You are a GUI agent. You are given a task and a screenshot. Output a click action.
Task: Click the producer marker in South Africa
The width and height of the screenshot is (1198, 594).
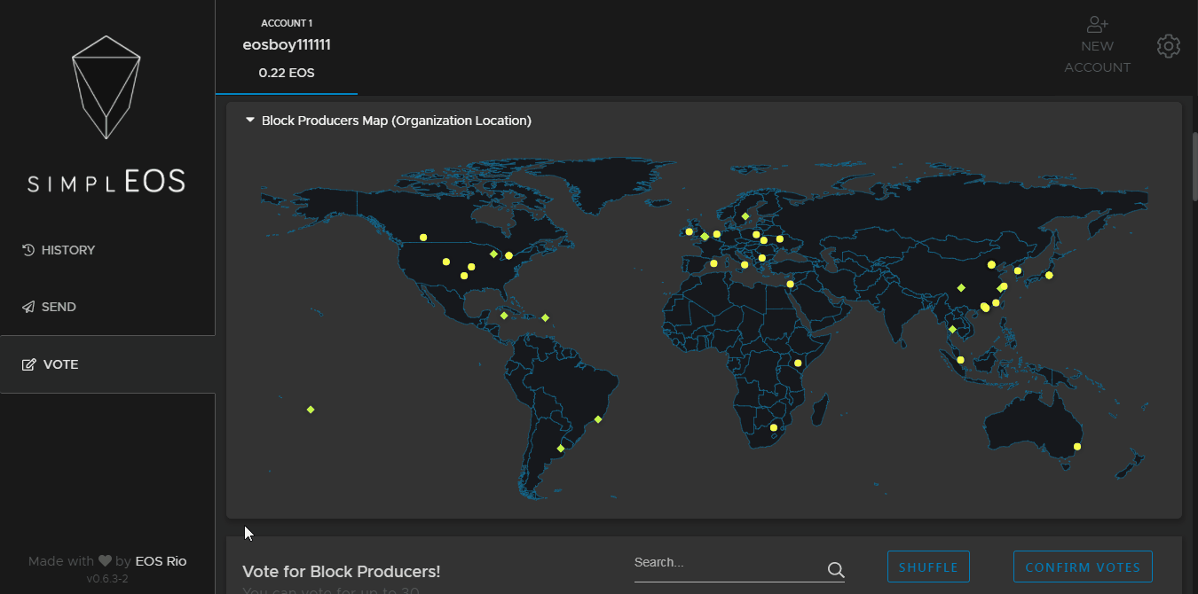point(774,428)
